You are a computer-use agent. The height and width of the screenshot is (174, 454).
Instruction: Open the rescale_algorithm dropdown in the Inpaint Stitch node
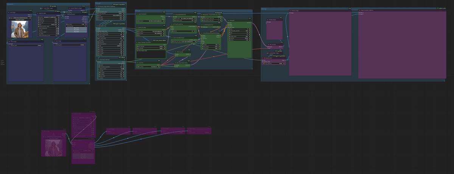(274, 63)
